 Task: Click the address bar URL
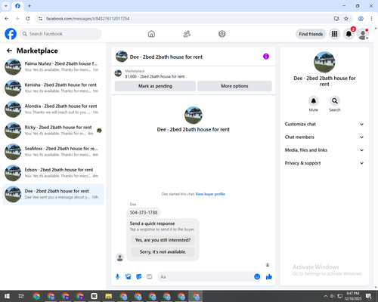88,19
